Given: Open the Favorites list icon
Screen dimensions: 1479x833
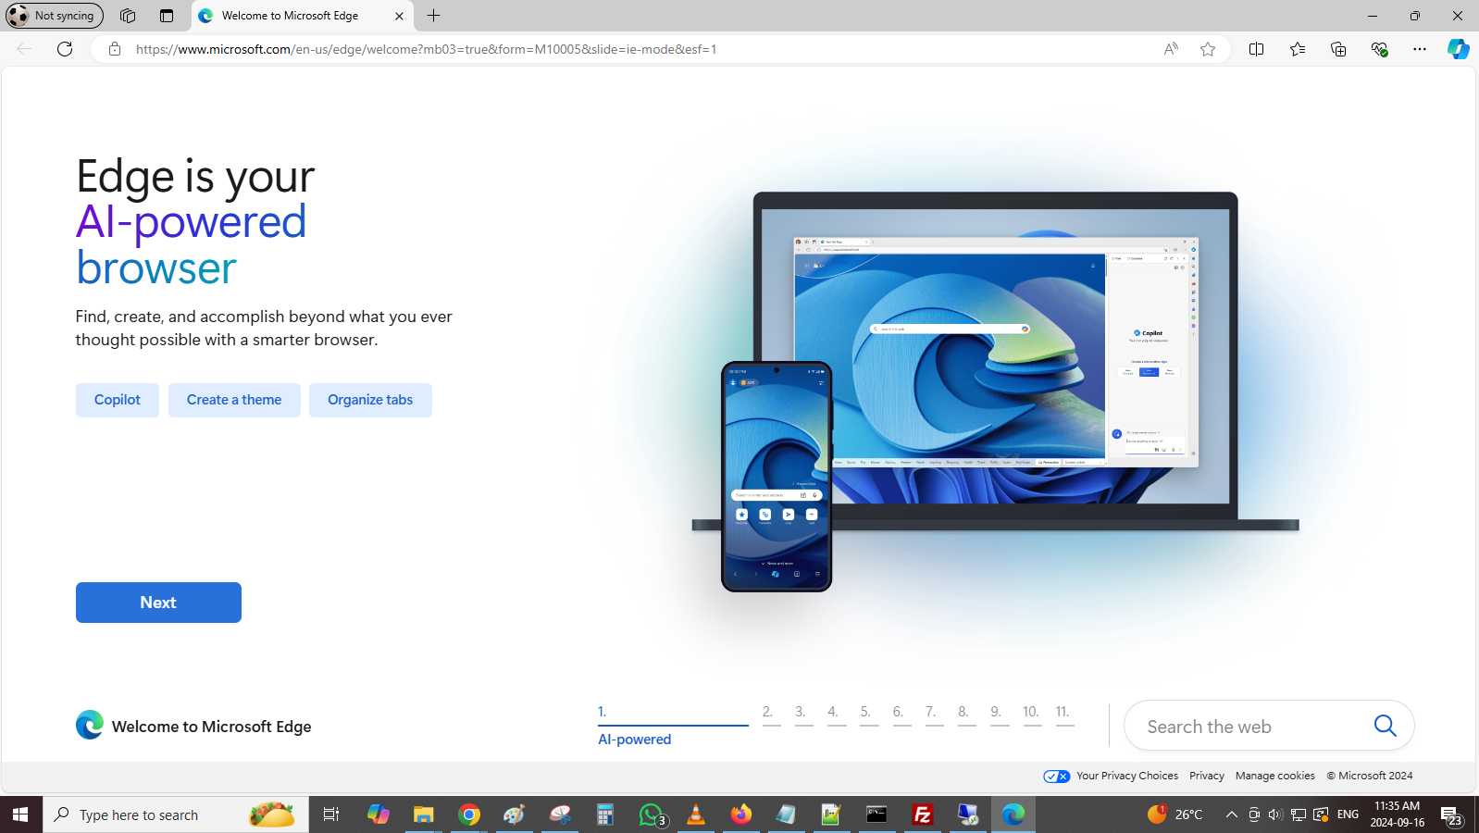Looking at the screenshot, I should click(x=1298, y=49).
